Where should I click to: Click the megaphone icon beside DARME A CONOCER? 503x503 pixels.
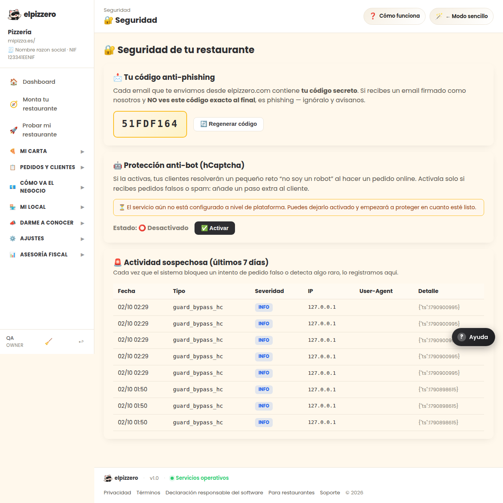click(x=13, y=223)
